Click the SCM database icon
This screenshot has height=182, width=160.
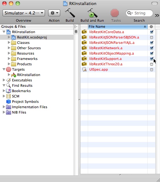[x=9, y=96]
